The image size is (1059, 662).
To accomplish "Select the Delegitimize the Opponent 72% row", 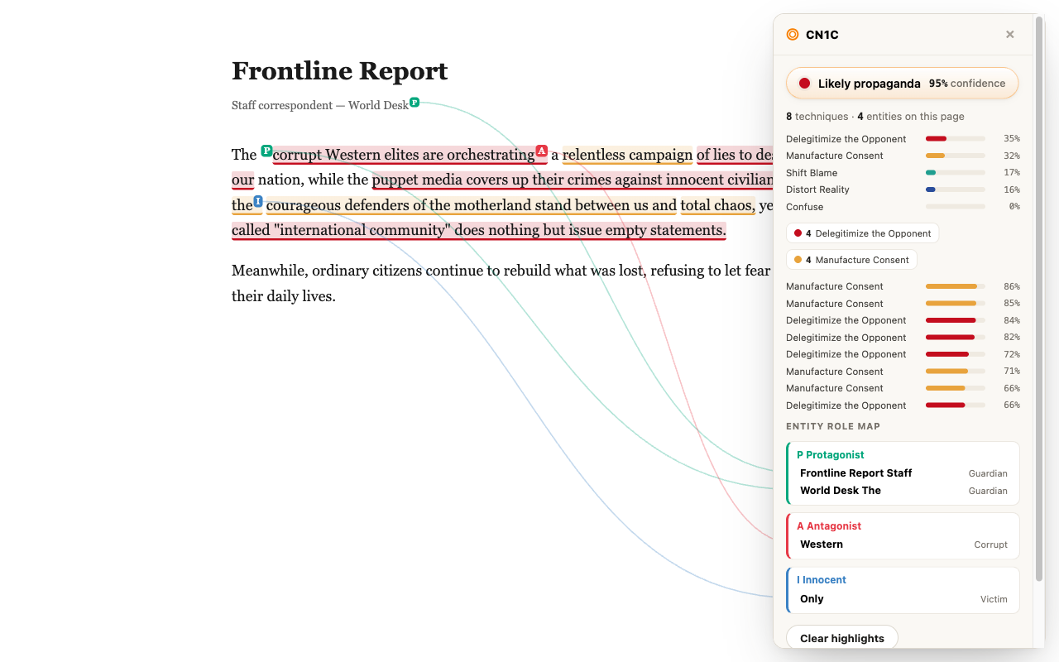I will (903, 354).
